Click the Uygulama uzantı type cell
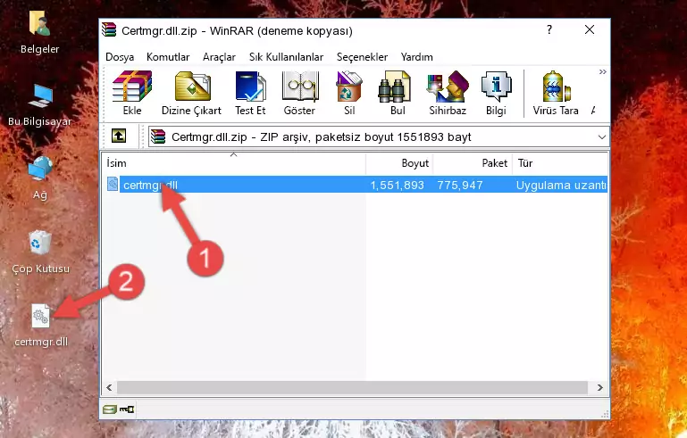This screenshot has height=438, width=687. [x=561, y=185]
